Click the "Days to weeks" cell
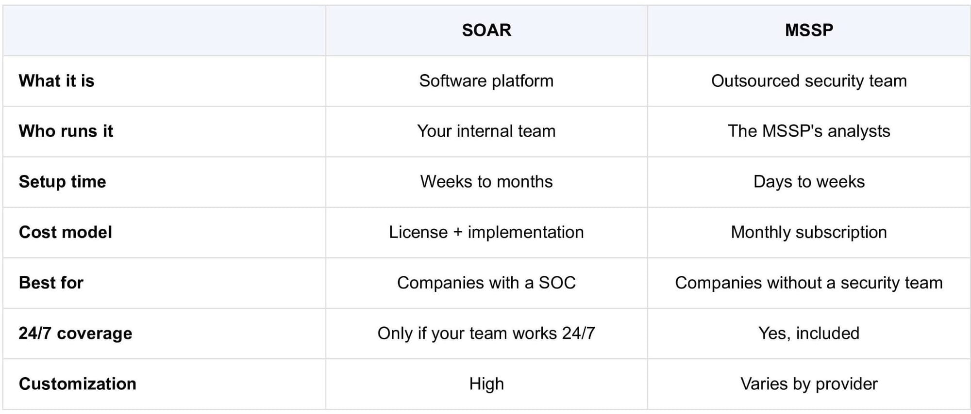This screenshot has width=971, height=414. click(x=809, y=182)
